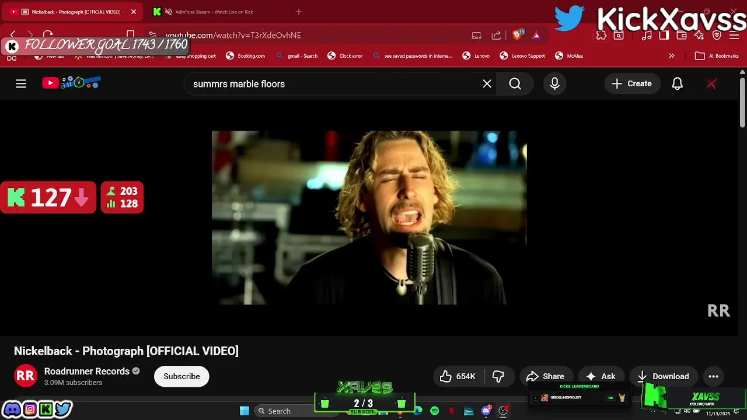
Task: Download the video
Action: tap(664, 376)
